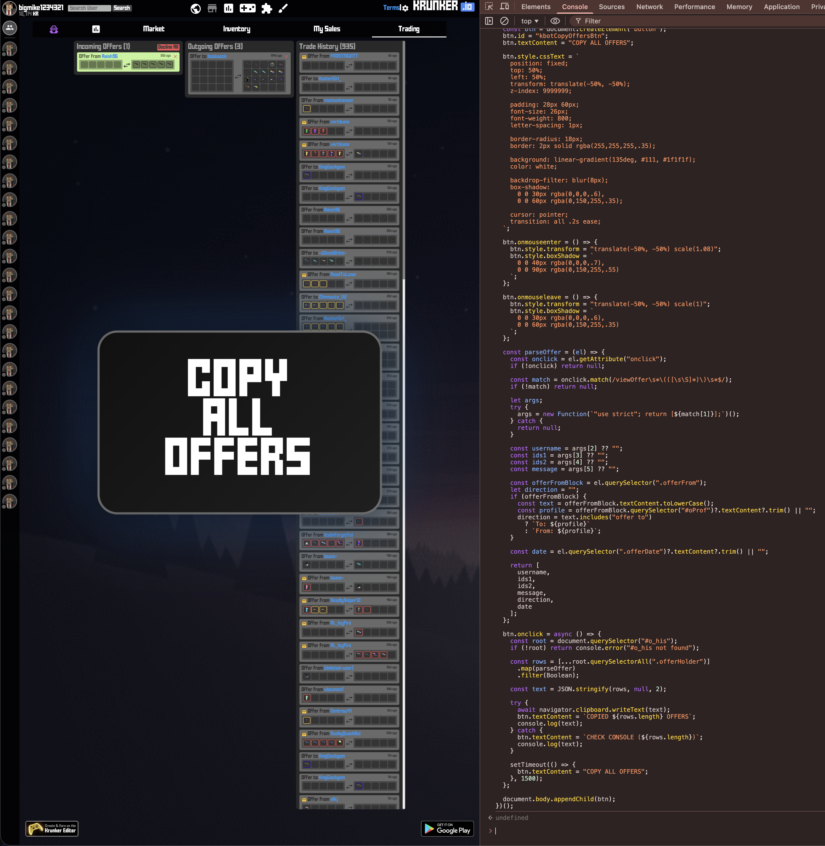The width and height of the screenshot is (825, 846).
Task: Open the friends list icon in left sidebar
Action: 10,28
